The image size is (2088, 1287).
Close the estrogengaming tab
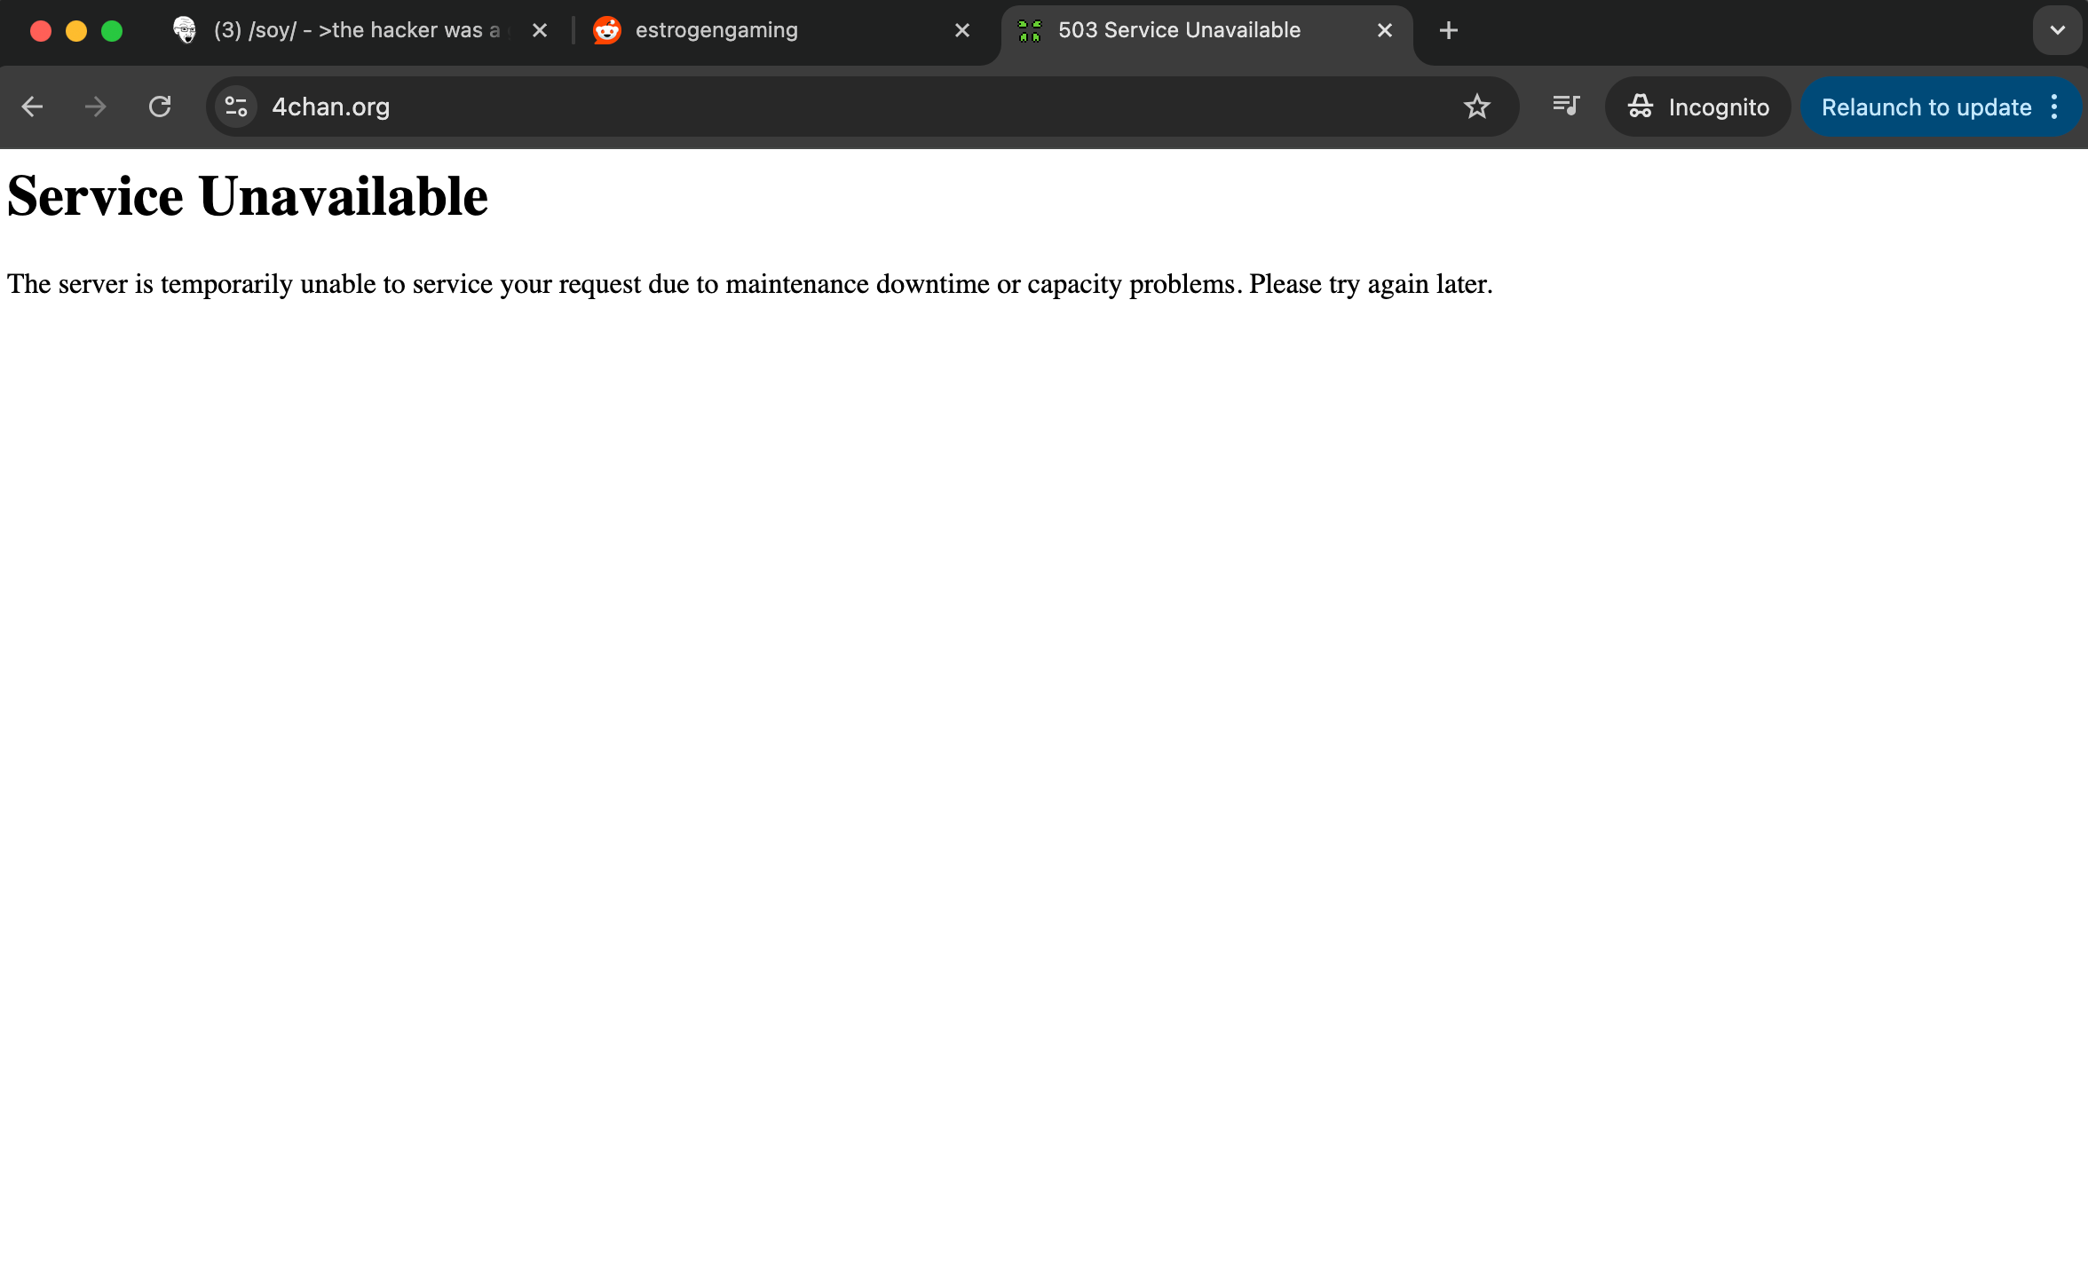coord(962,30)
